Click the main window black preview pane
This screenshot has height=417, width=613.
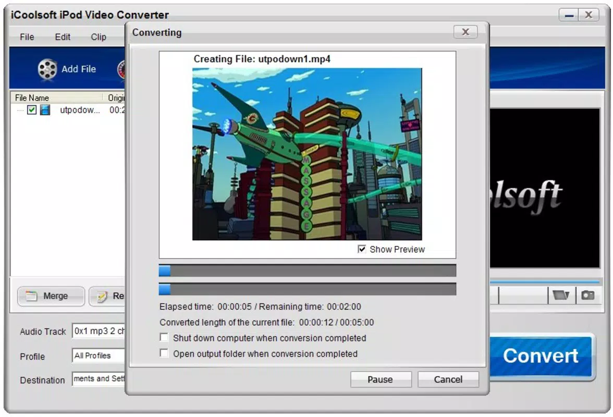coord(545,188)
